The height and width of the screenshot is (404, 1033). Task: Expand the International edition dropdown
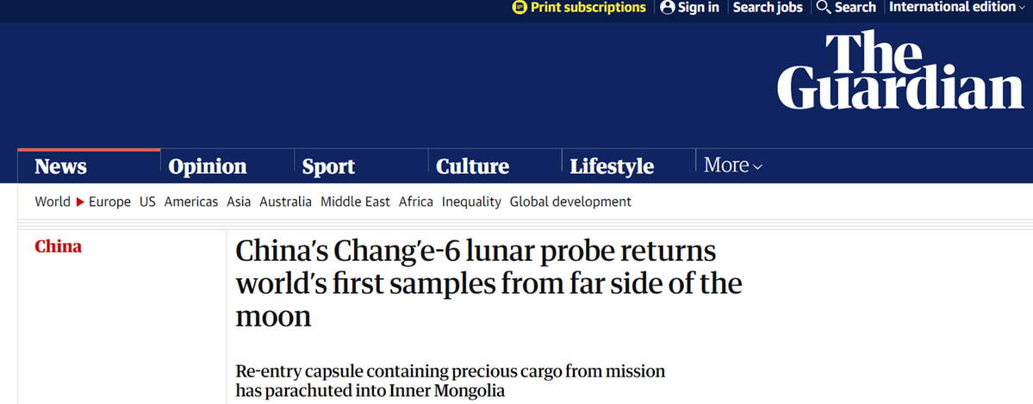point(956,7)
